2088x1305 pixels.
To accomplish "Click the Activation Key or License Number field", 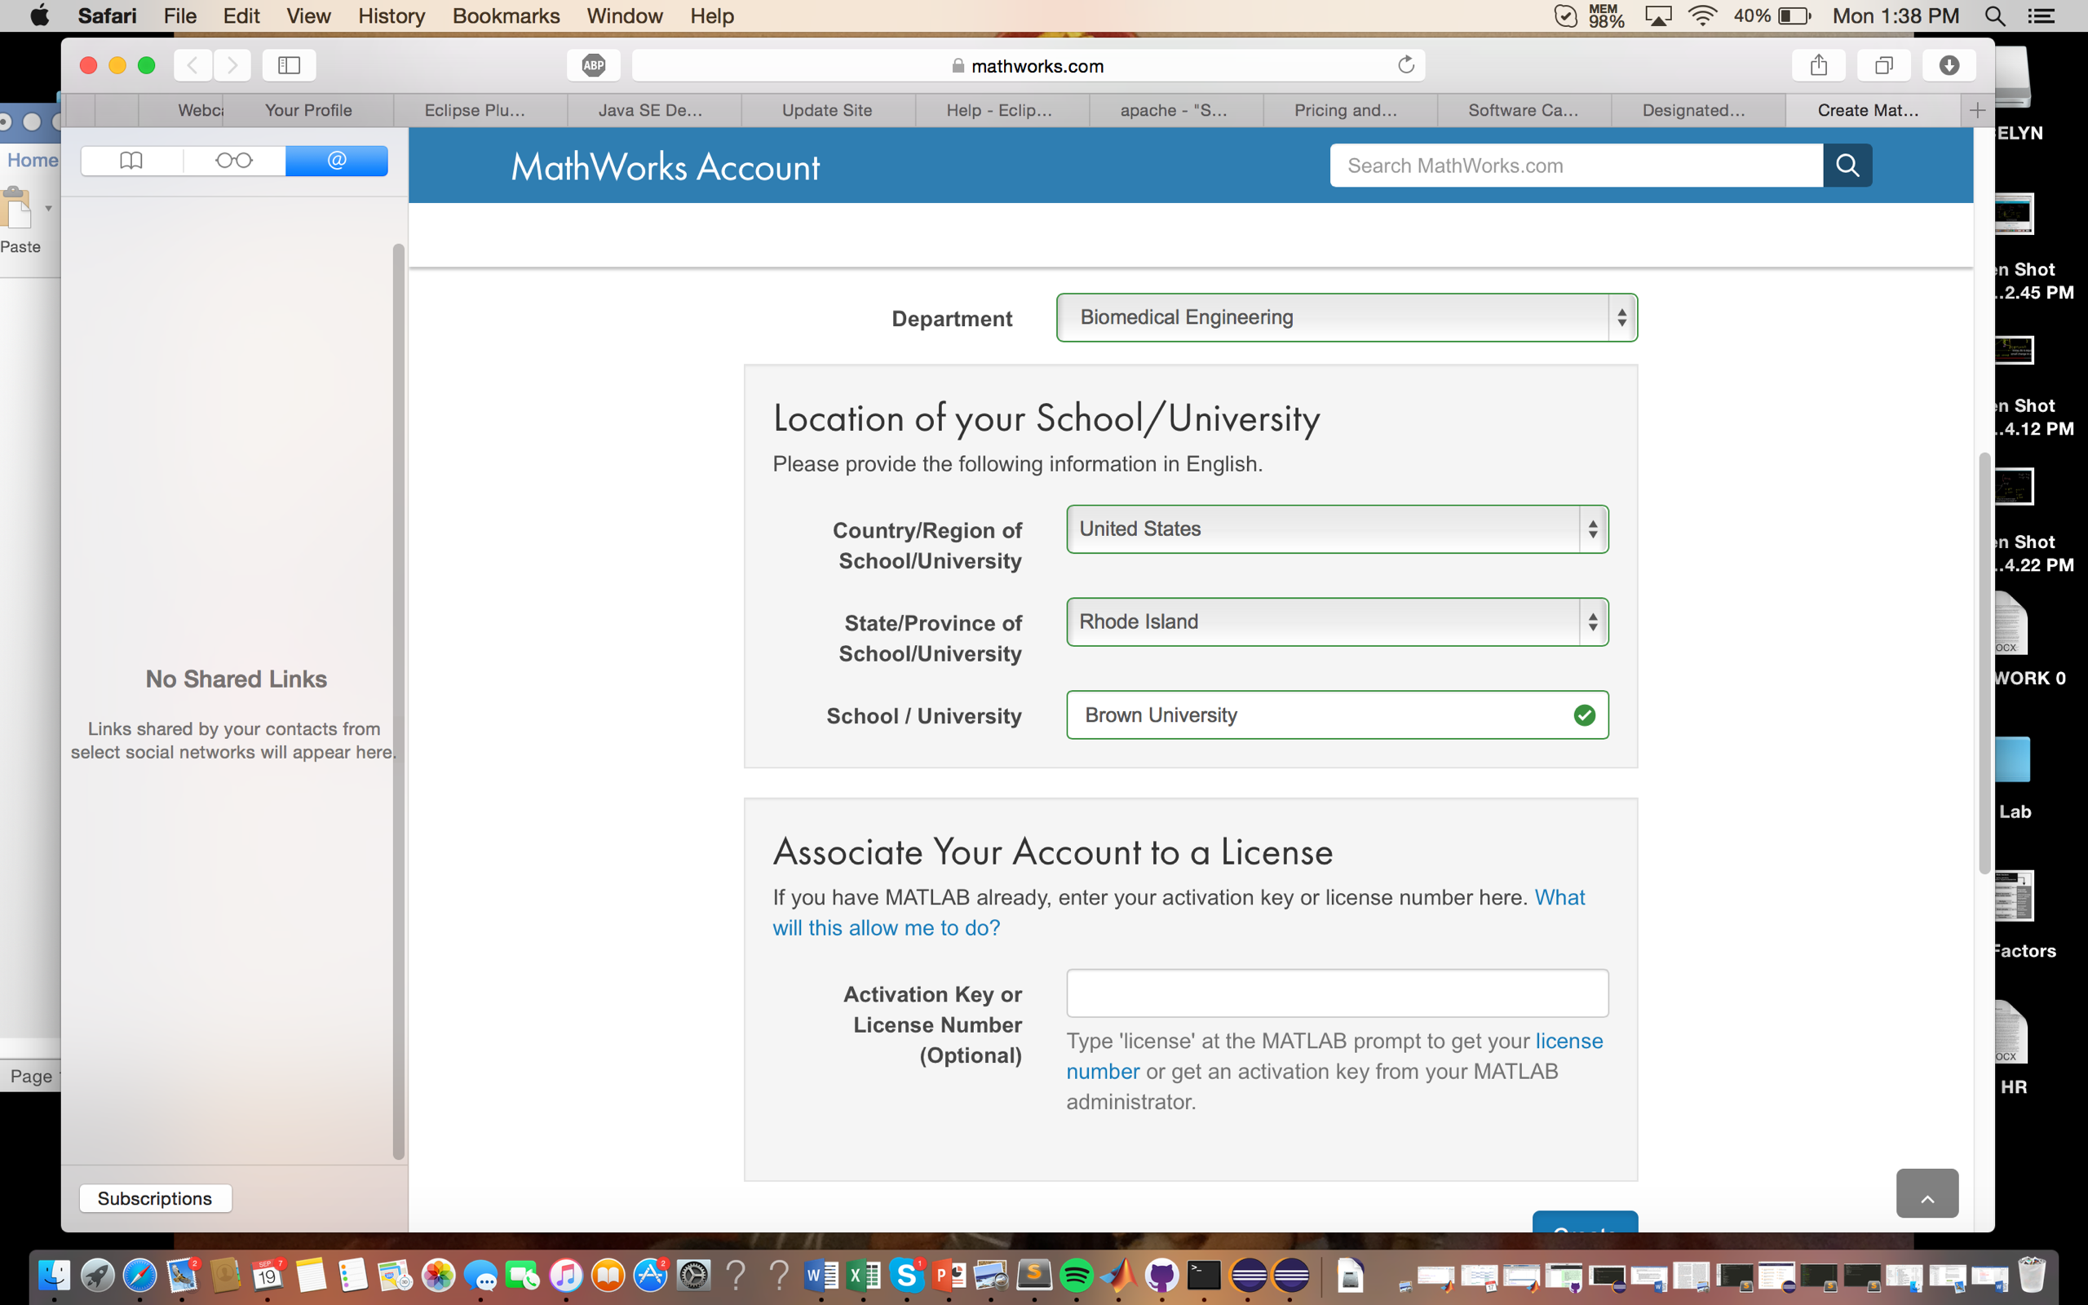I will pyautogui.click(x=1337, y=993).
